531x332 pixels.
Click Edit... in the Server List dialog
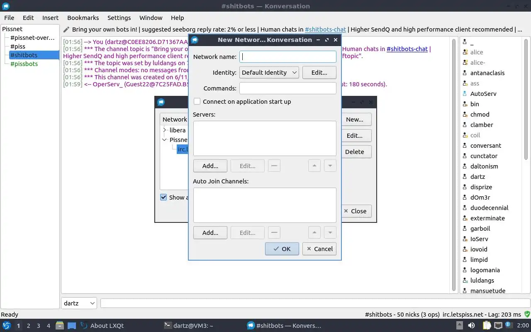point(355,136)
